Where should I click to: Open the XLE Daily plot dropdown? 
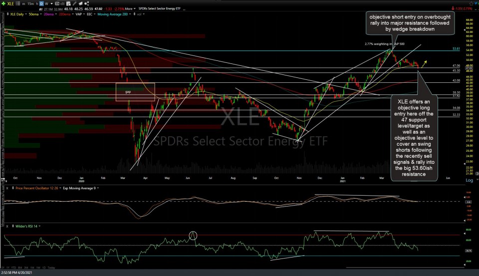coord(25,14)
